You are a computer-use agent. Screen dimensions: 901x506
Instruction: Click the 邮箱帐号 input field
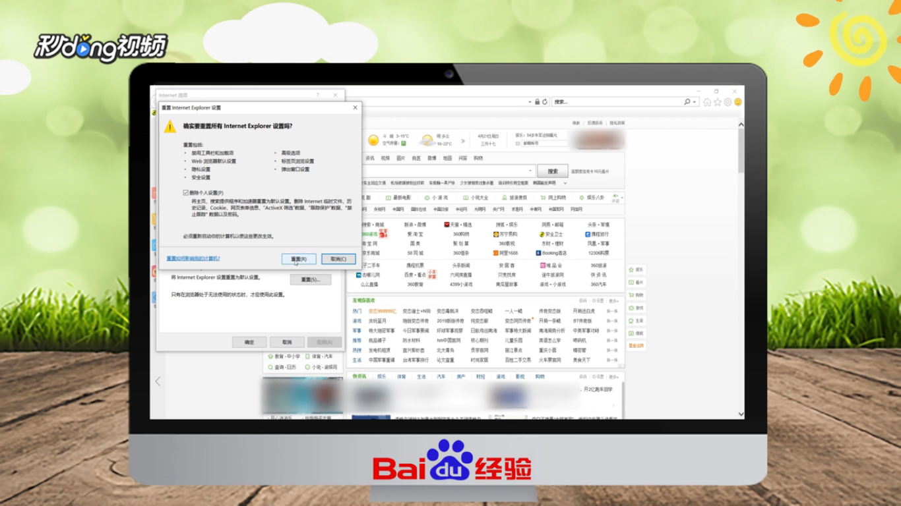point(545,143)
